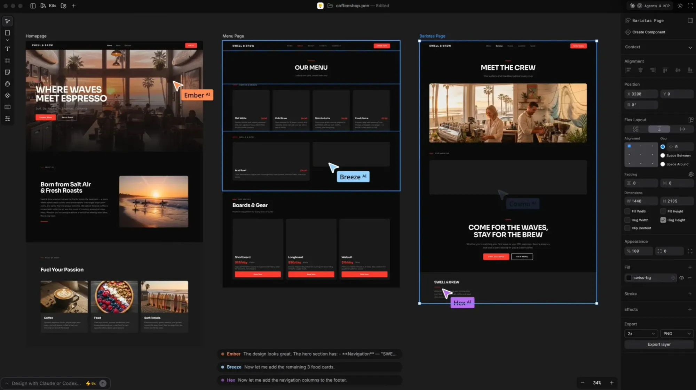Open the Agents & MCP panel
696x390 pixels.
point(650,6)
